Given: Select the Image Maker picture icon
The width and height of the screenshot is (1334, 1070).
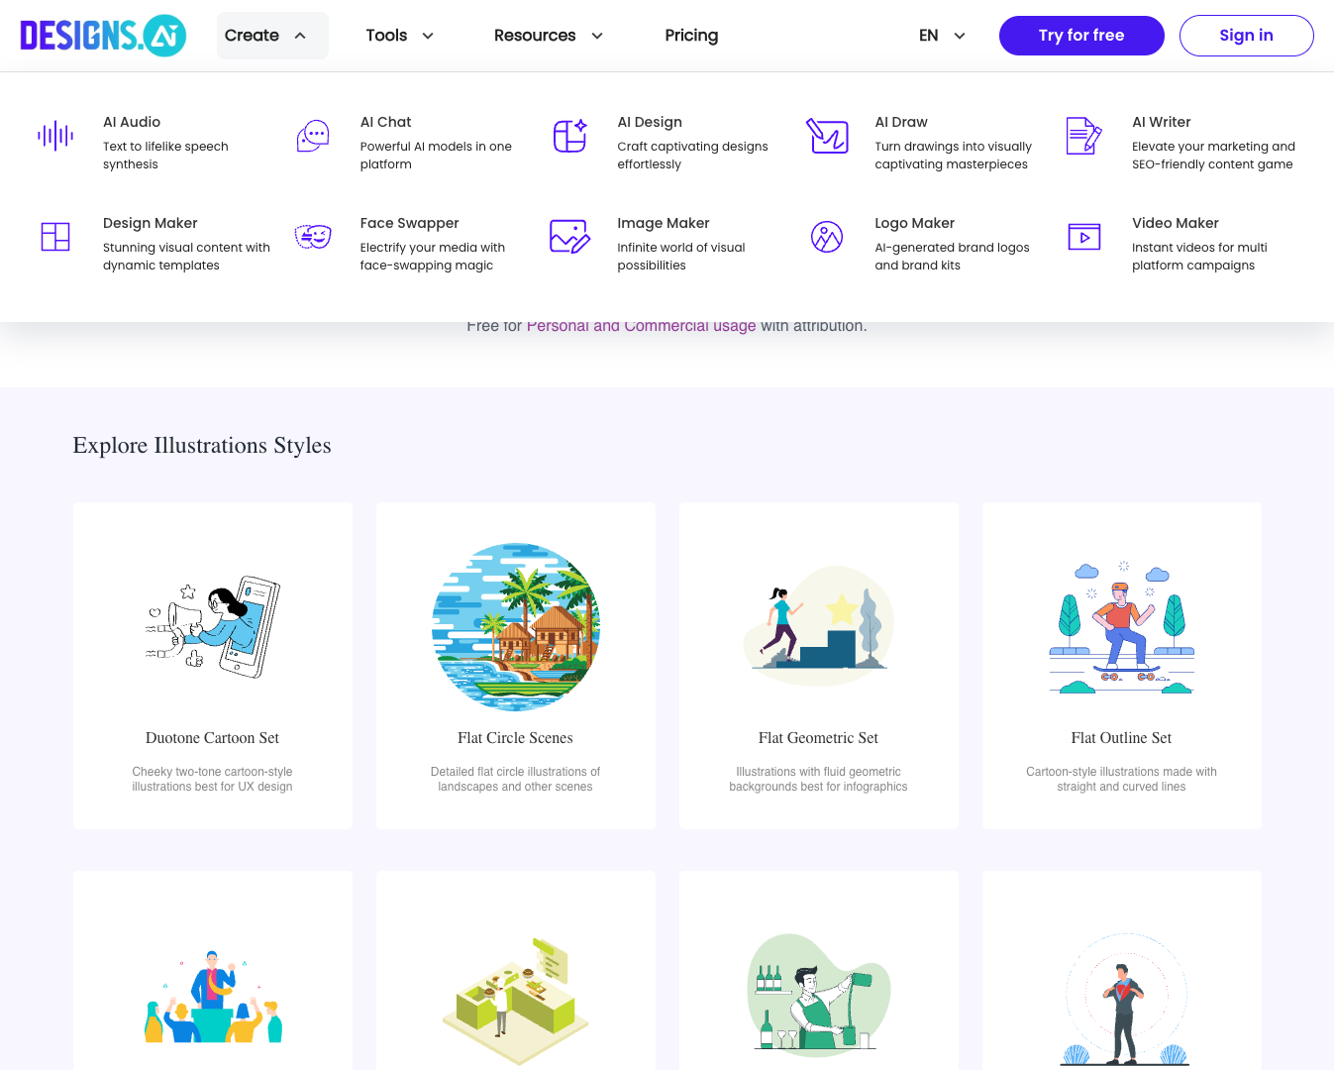Looking at the screenshot, I should 570,237.
